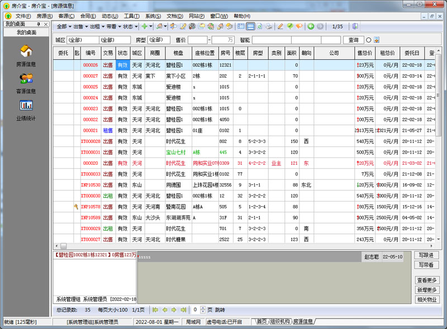Click the home icon left of 文件 menu
This screenshot has height=329, width=447.
pyautogui.click(x=8, y=16)
